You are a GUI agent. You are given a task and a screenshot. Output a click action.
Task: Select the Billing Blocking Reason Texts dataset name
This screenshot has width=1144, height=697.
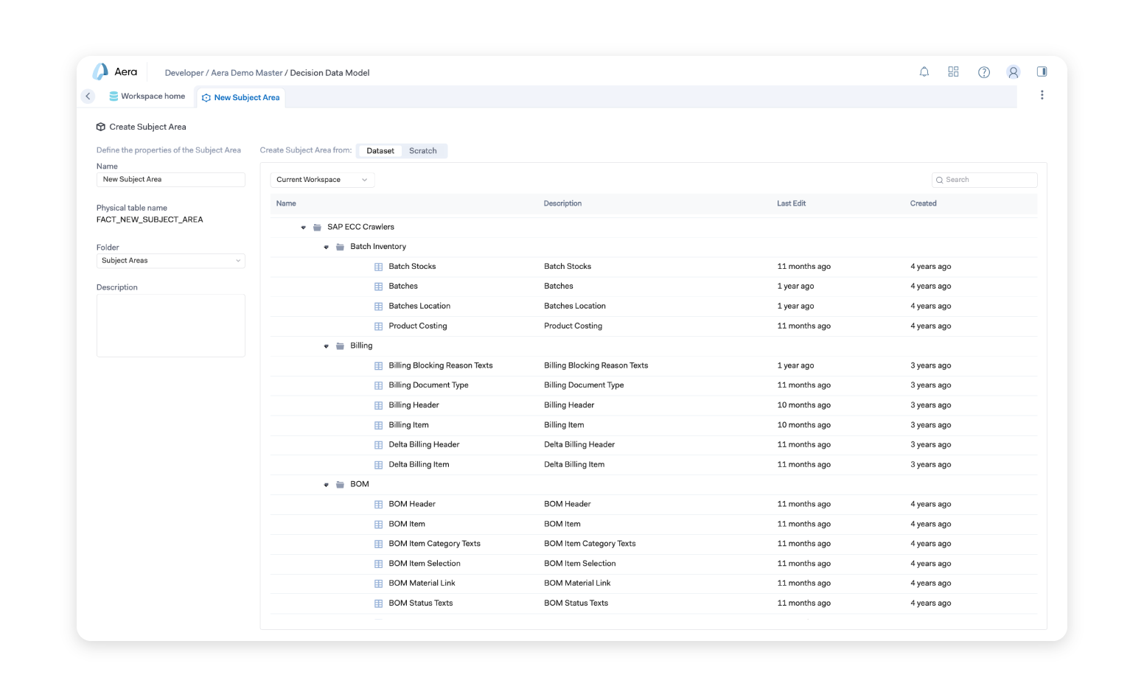point(441,365)
